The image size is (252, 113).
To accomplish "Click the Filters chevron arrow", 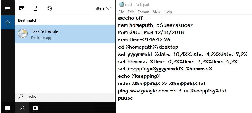I will click(x=108, y=8).
